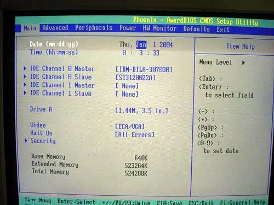Select the IDE Channel 0 Master label
The image size is (274, 205).
click(x=62, y=69)
